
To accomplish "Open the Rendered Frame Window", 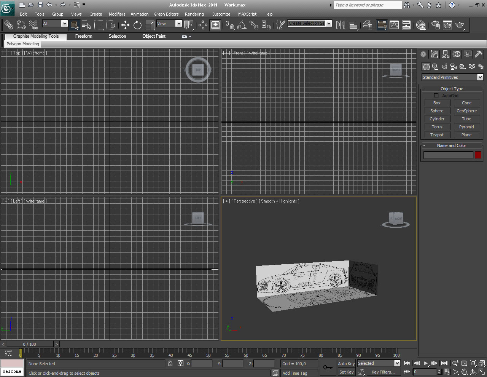I will pyautogui.click(x=447, y=25).
